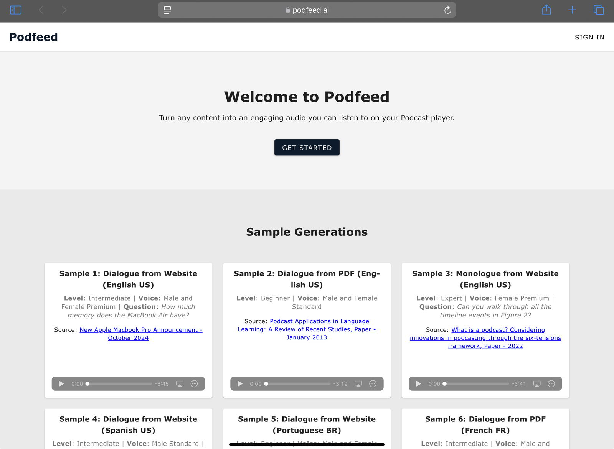614x449 pixels.
Task: Reload the podfeed.ai page
Action: tap(447, 10)
